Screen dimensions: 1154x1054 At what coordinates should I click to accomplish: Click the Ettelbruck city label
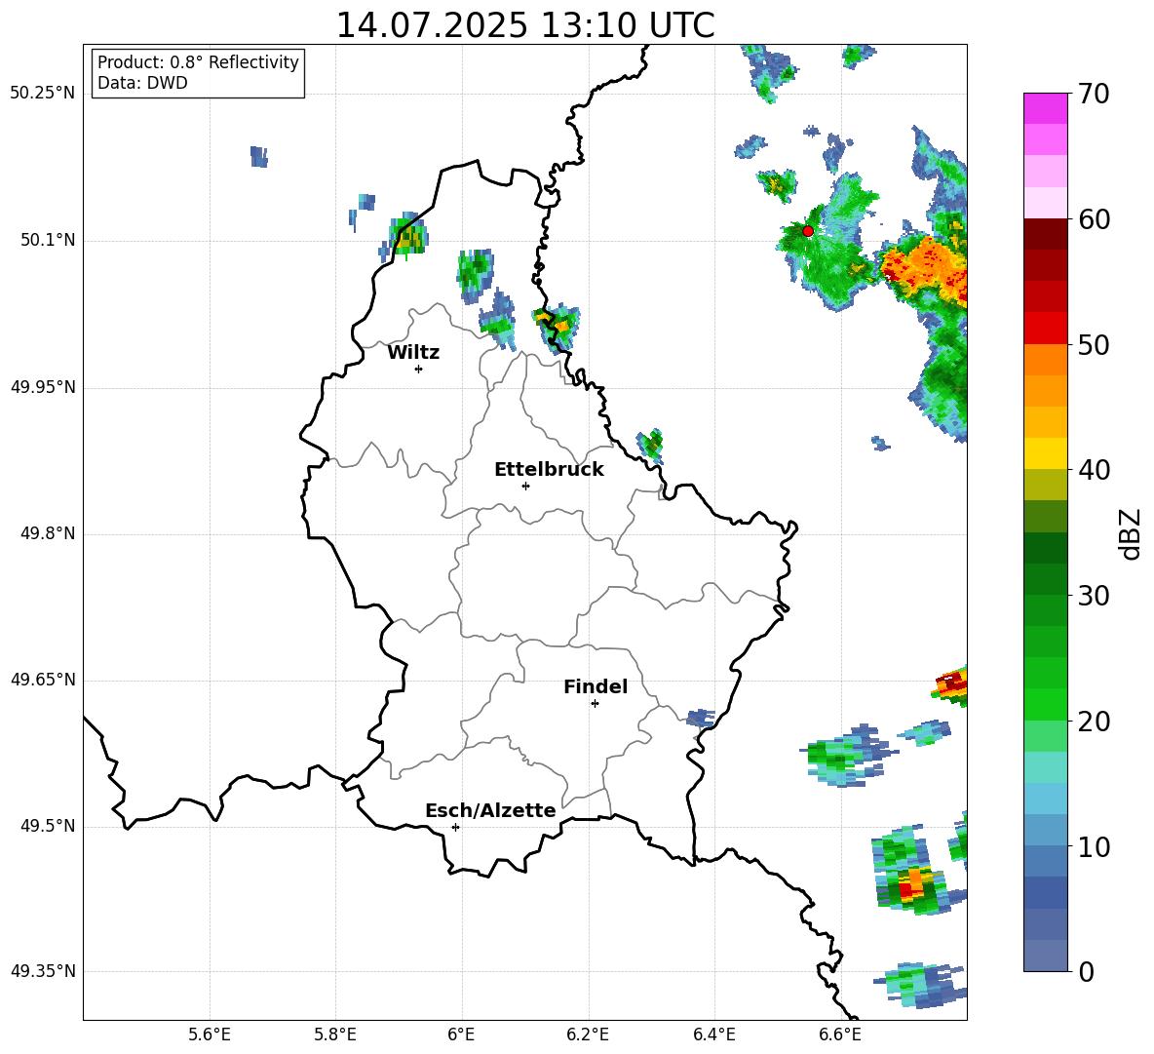click(549, 470)
